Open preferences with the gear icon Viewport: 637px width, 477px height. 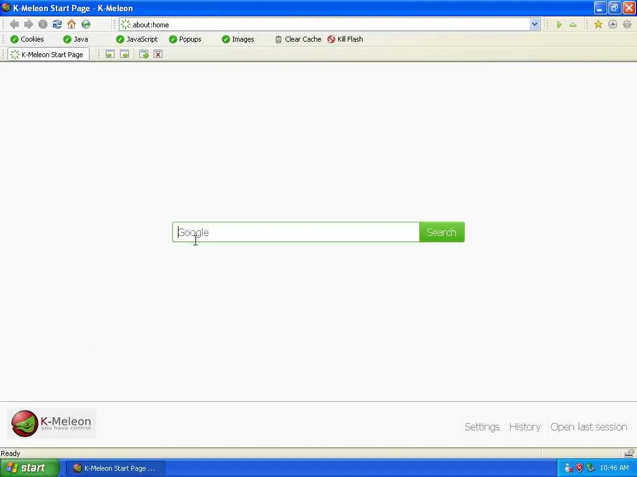pos(627,25)
